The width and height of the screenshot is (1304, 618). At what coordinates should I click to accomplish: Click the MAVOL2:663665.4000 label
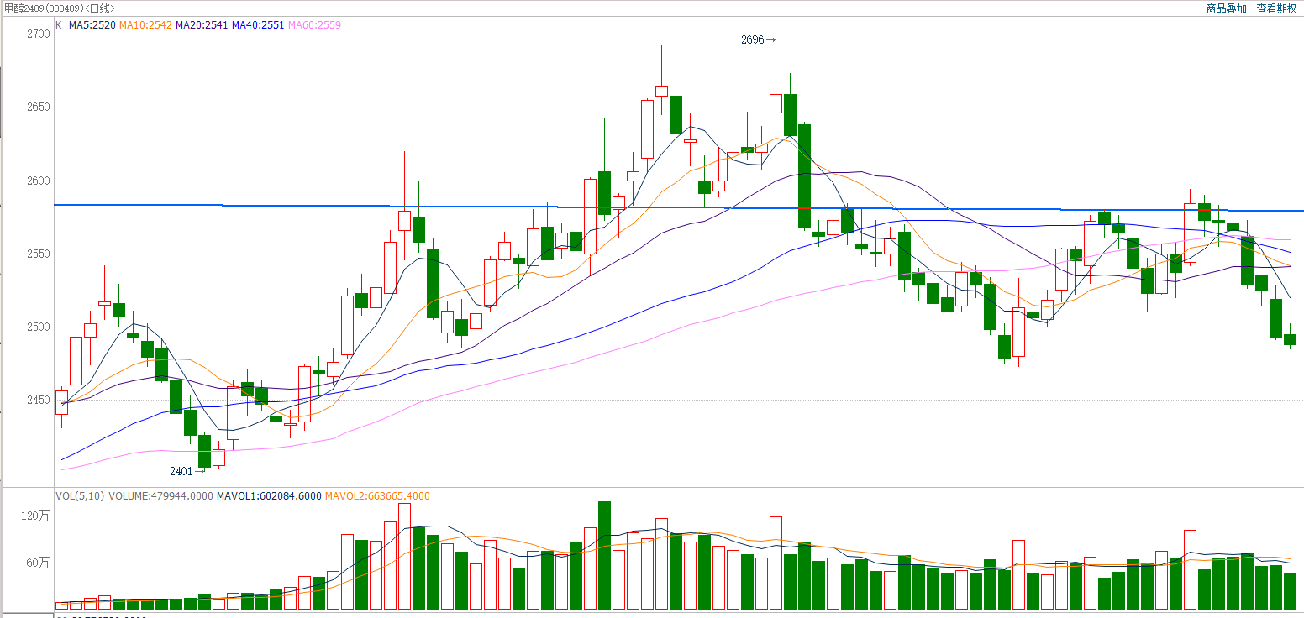377,496
